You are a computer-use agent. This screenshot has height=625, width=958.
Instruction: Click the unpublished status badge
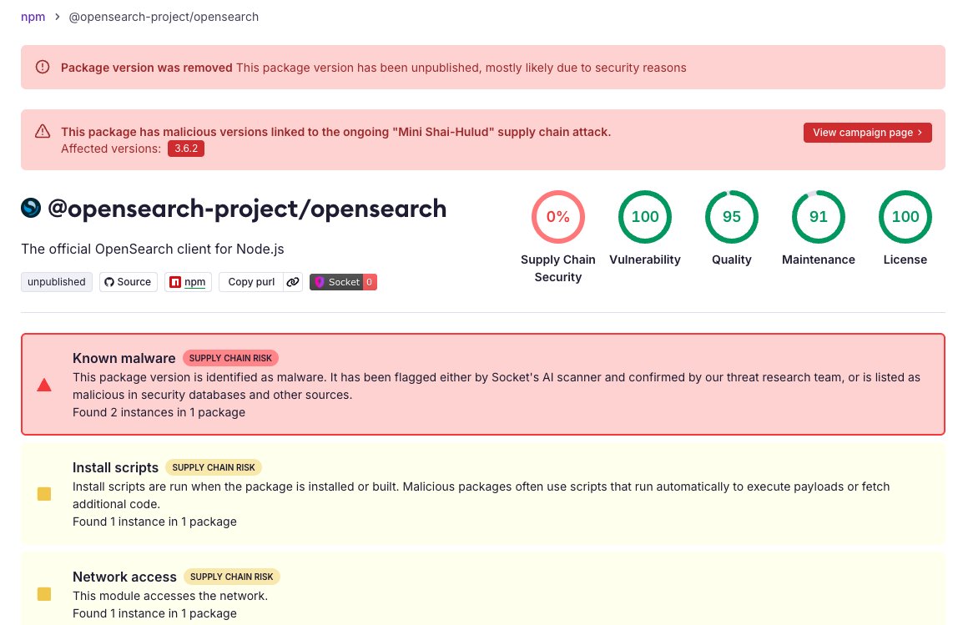[x=56, y=282]
